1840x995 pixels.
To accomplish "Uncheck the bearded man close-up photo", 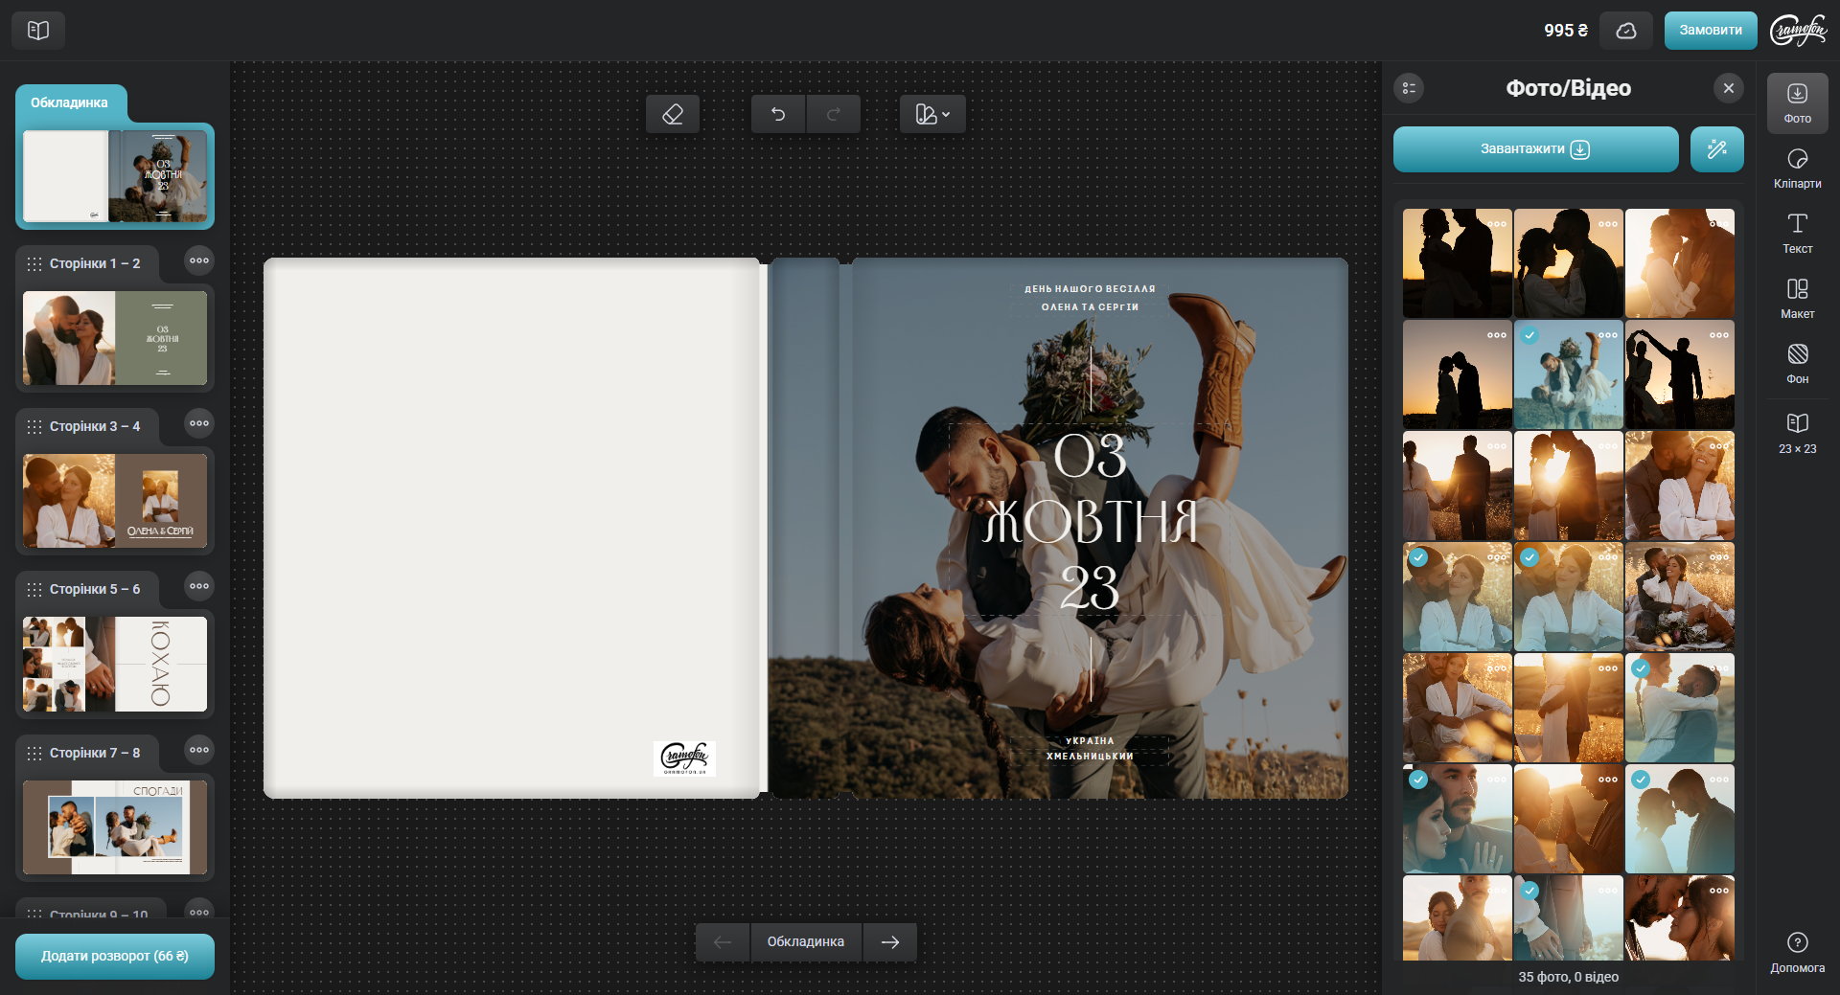I will coord(1418,780).
